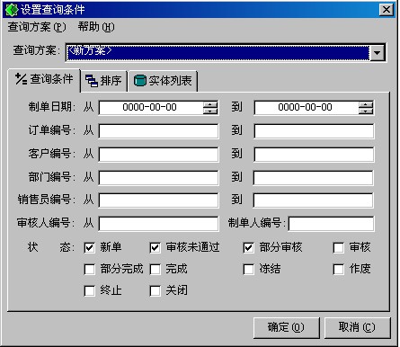Focus the 订单编号 from input field
This screenshot has height=347, width=400.
click(x=158, y=131)
